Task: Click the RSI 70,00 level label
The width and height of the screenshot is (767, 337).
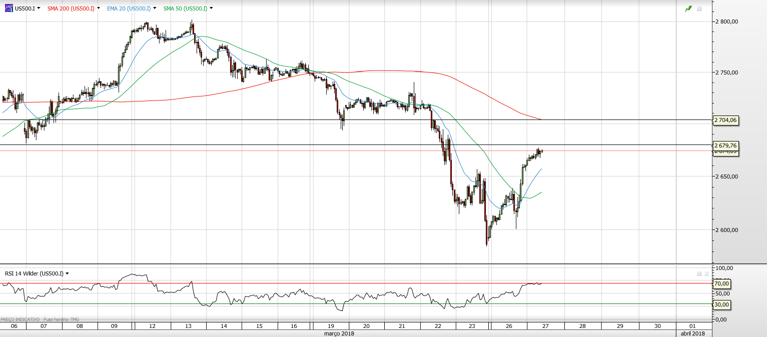Action: [x=721, y=283]
